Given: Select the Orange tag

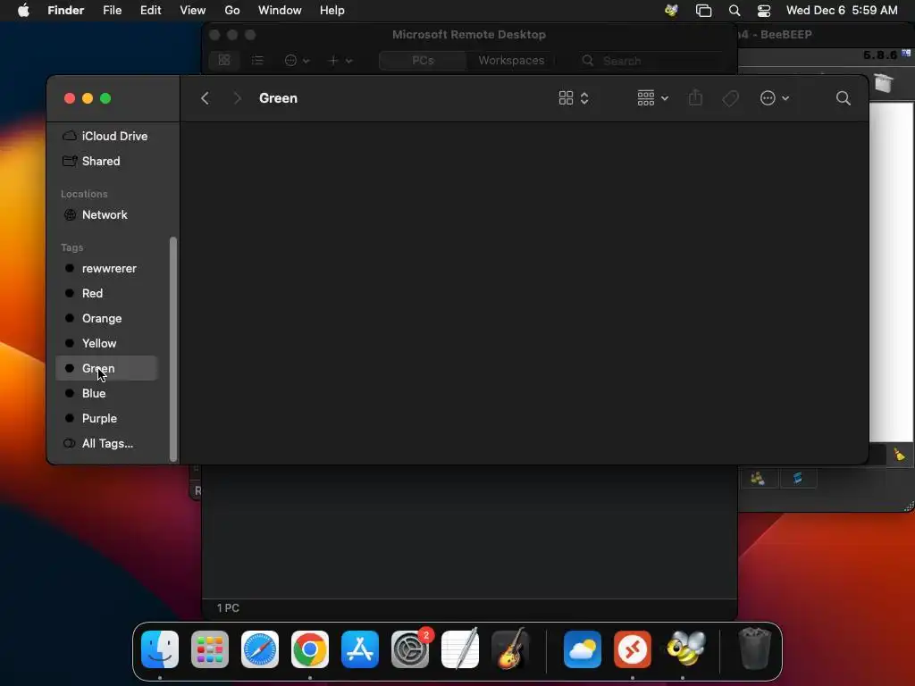Looking at the screenshot, I should 106,319.
